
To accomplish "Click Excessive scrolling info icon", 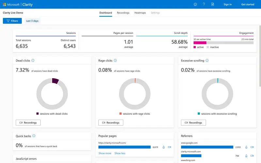I will (x=207, y=60).
